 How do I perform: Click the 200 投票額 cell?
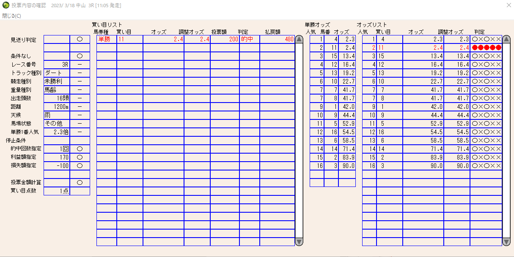225,39
